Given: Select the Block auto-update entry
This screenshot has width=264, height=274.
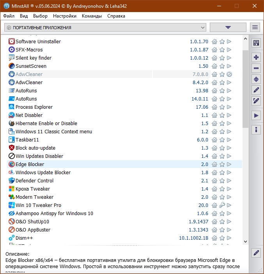Looking at the screenshot, I should [x=124, y=148].
